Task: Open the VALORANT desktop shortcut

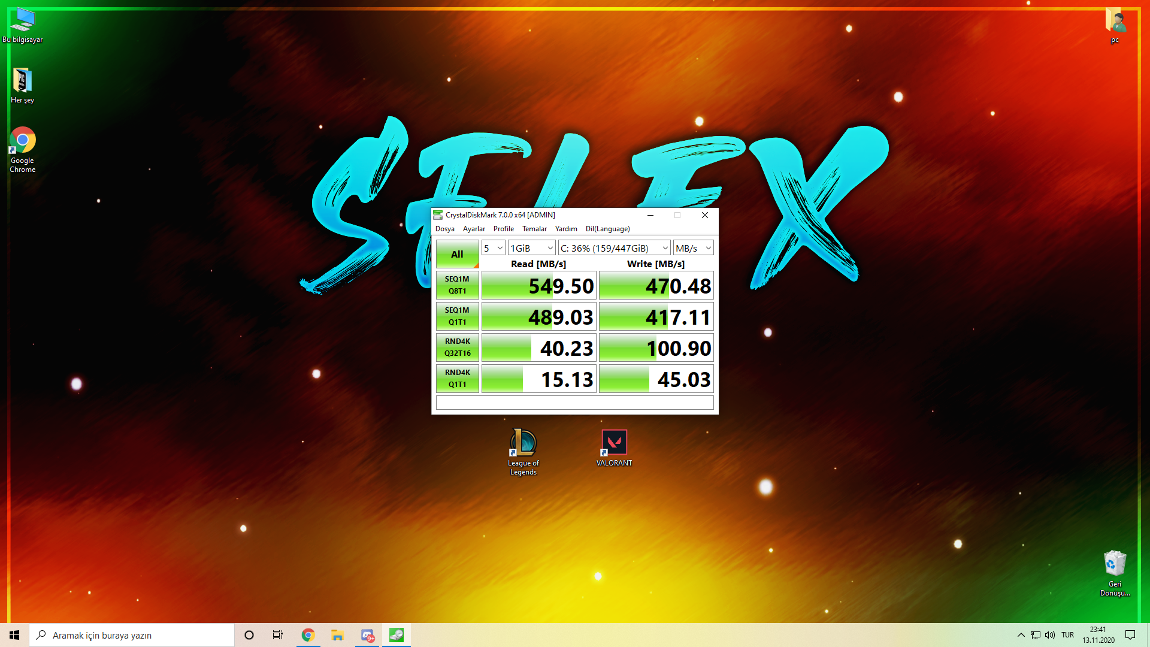Action: click(x=614, y=443)
